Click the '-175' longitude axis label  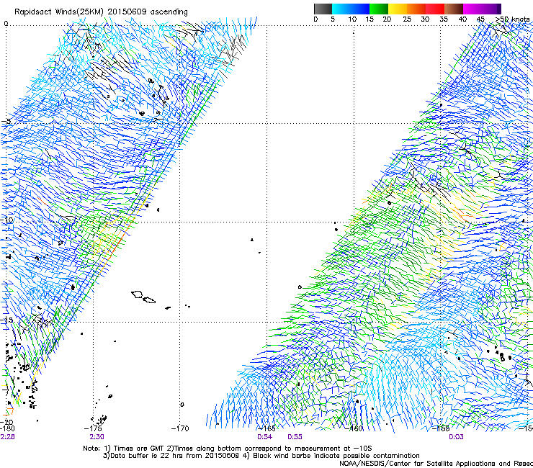click(x=94, y=428)
